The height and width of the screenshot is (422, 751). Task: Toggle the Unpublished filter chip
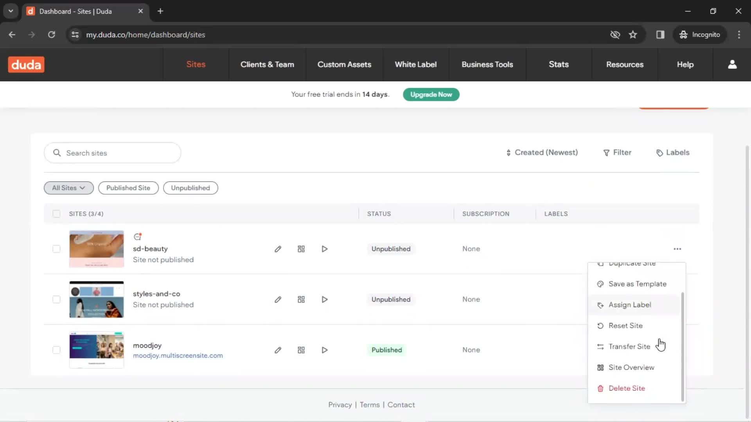(x=190, y=188)
